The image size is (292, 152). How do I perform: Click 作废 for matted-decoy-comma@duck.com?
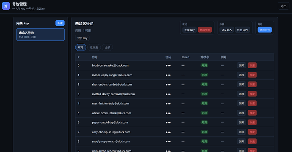tap(252, 94)
